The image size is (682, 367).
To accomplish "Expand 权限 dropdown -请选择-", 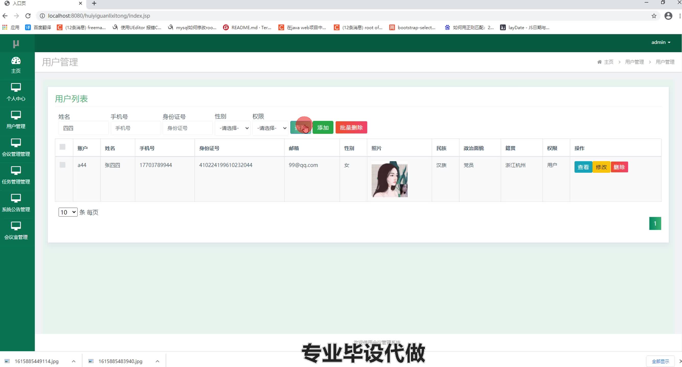I will coord(270,128).
